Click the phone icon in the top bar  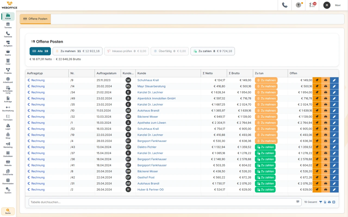[x=285, y=5]
